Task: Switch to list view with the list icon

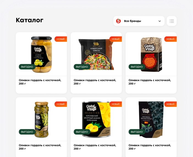Action: [172, 21]
